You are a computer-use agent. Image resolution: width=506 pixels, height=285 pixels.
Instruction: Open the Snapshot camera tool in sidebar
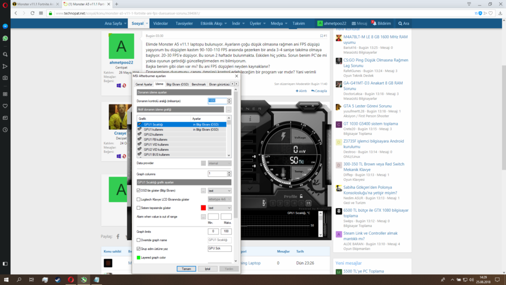point(5,78)
